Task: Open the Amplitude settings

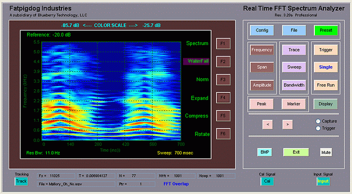Action: click(262, 85)
